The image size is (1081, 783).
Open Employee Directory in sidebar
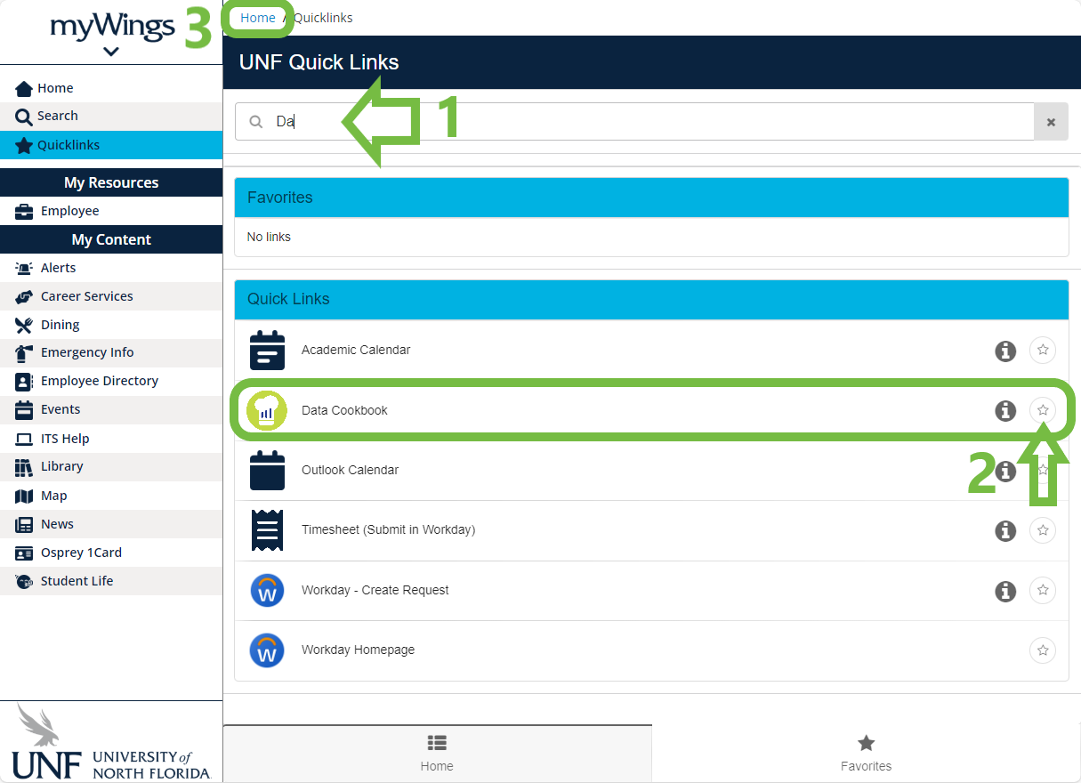[111, 381]
